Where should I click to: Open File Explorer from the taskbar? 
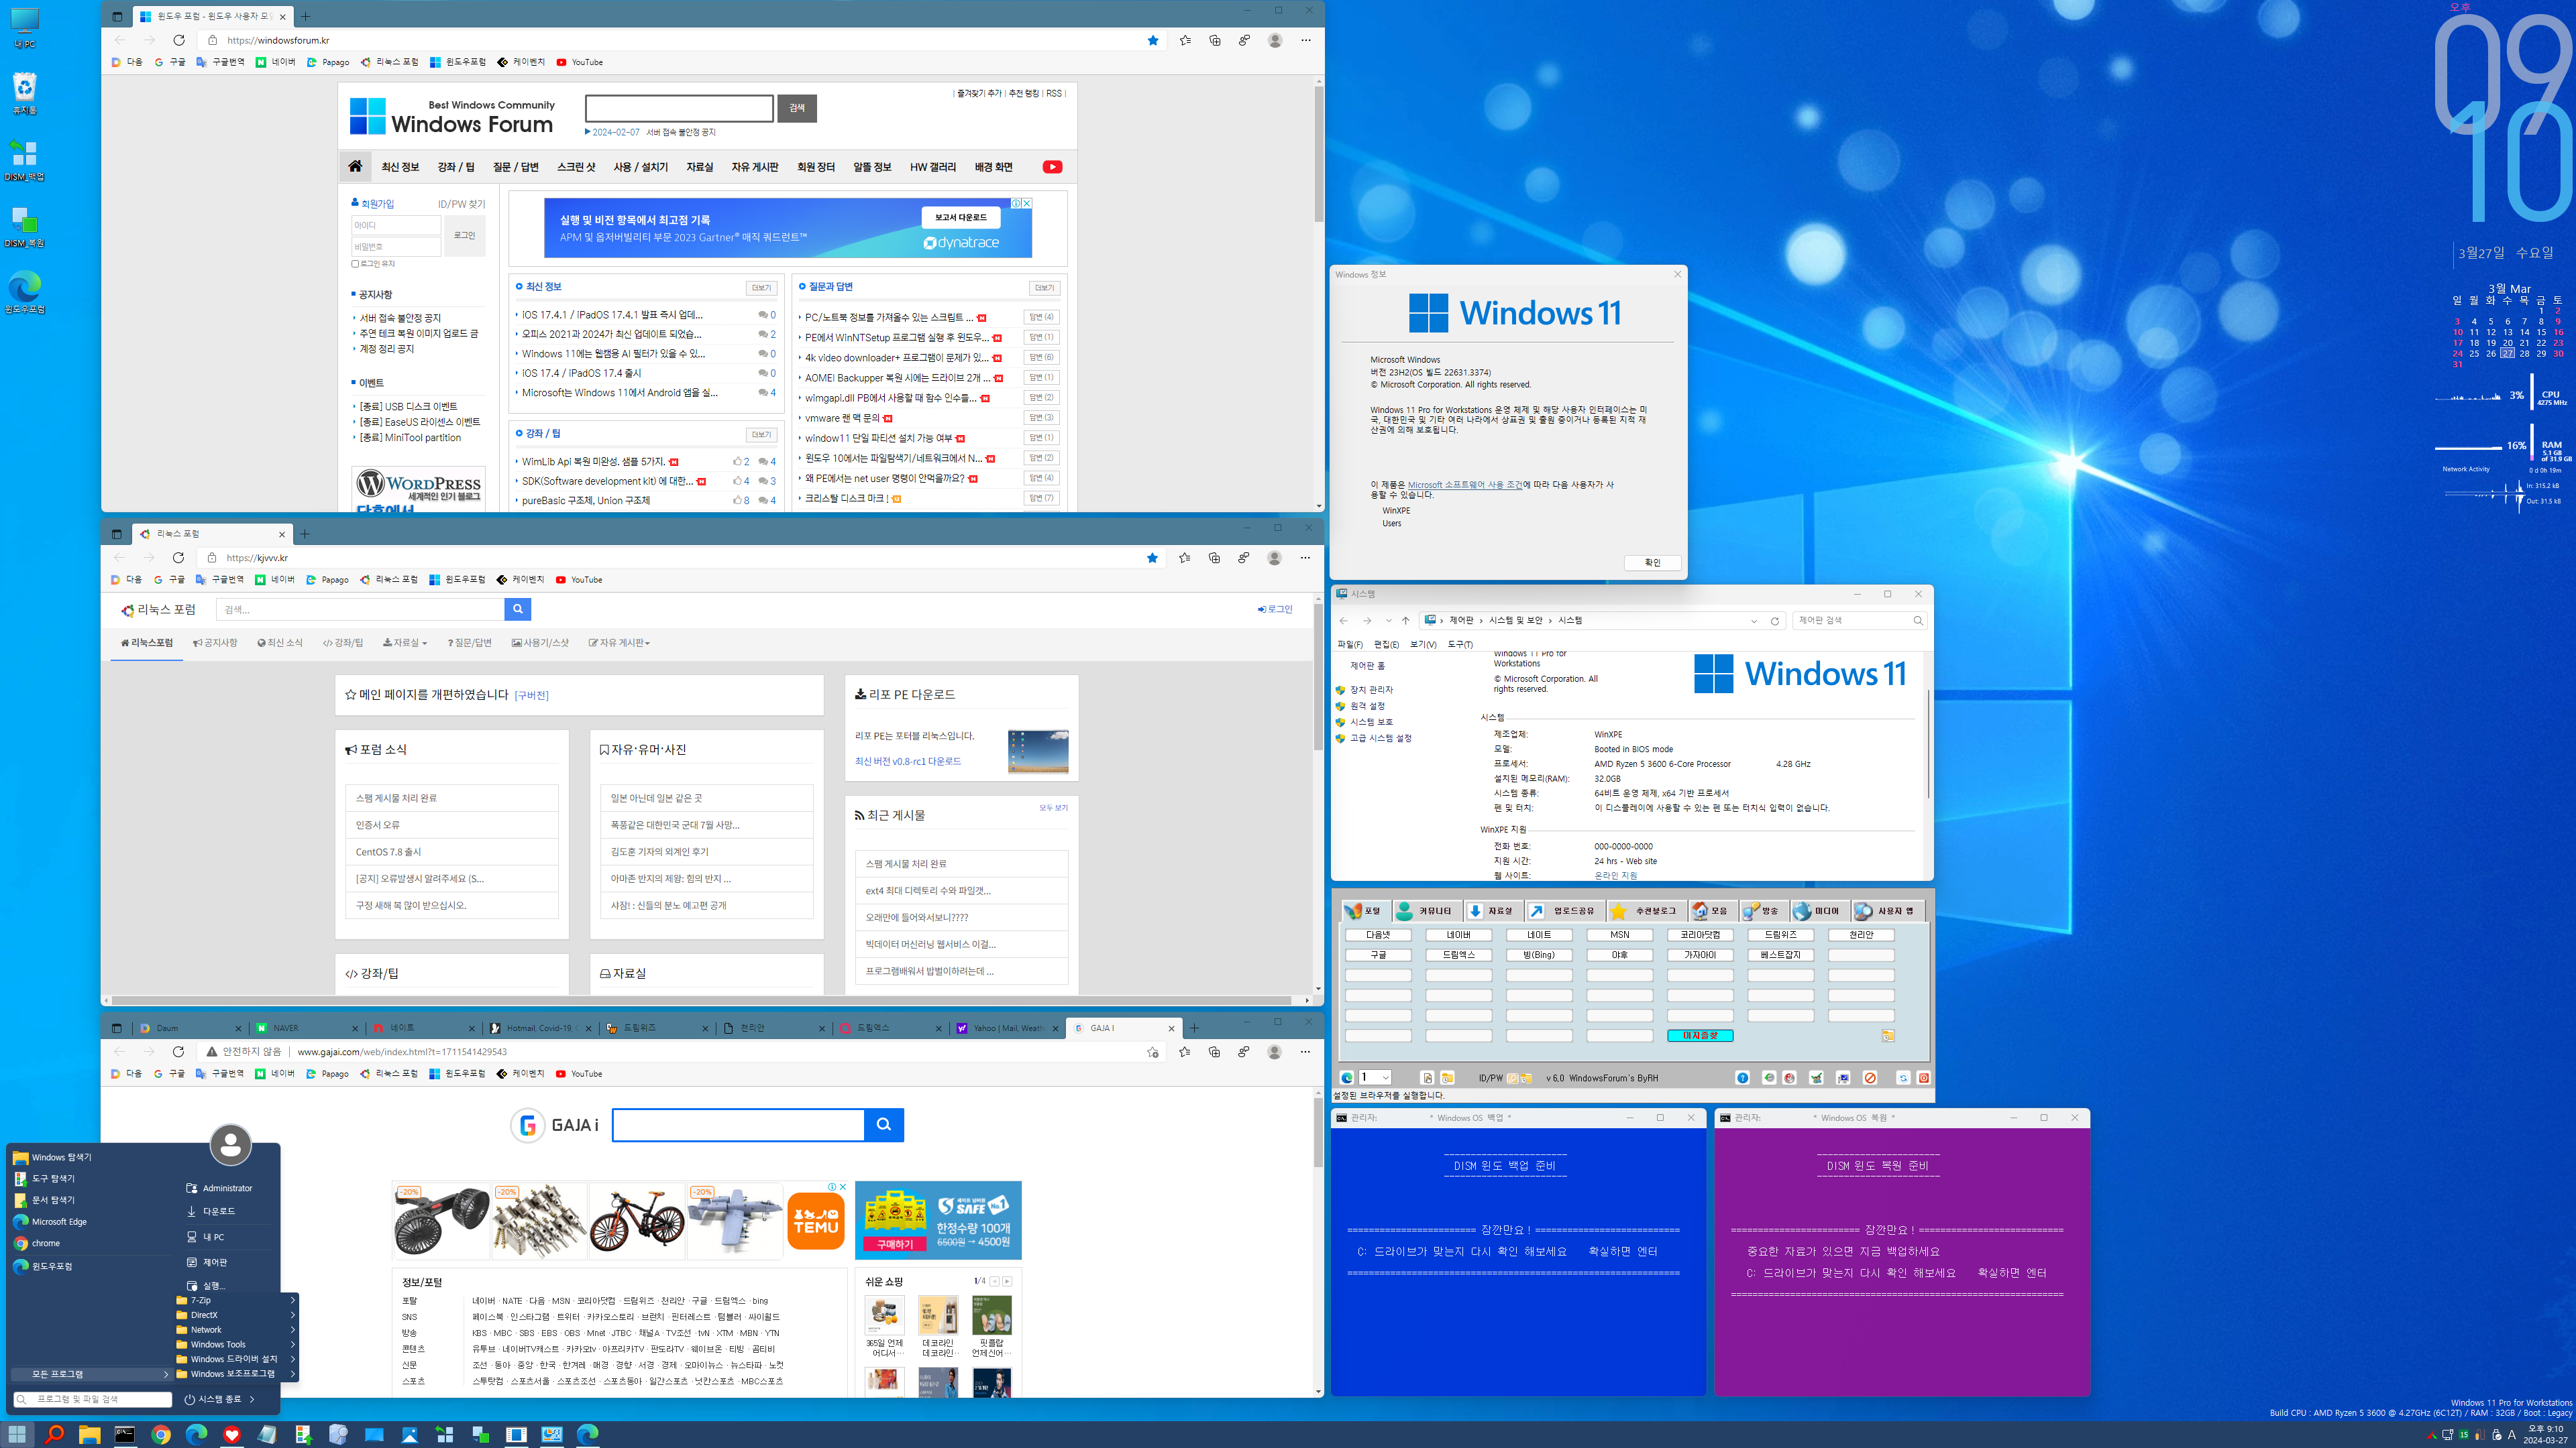(x=89, y=1434)
